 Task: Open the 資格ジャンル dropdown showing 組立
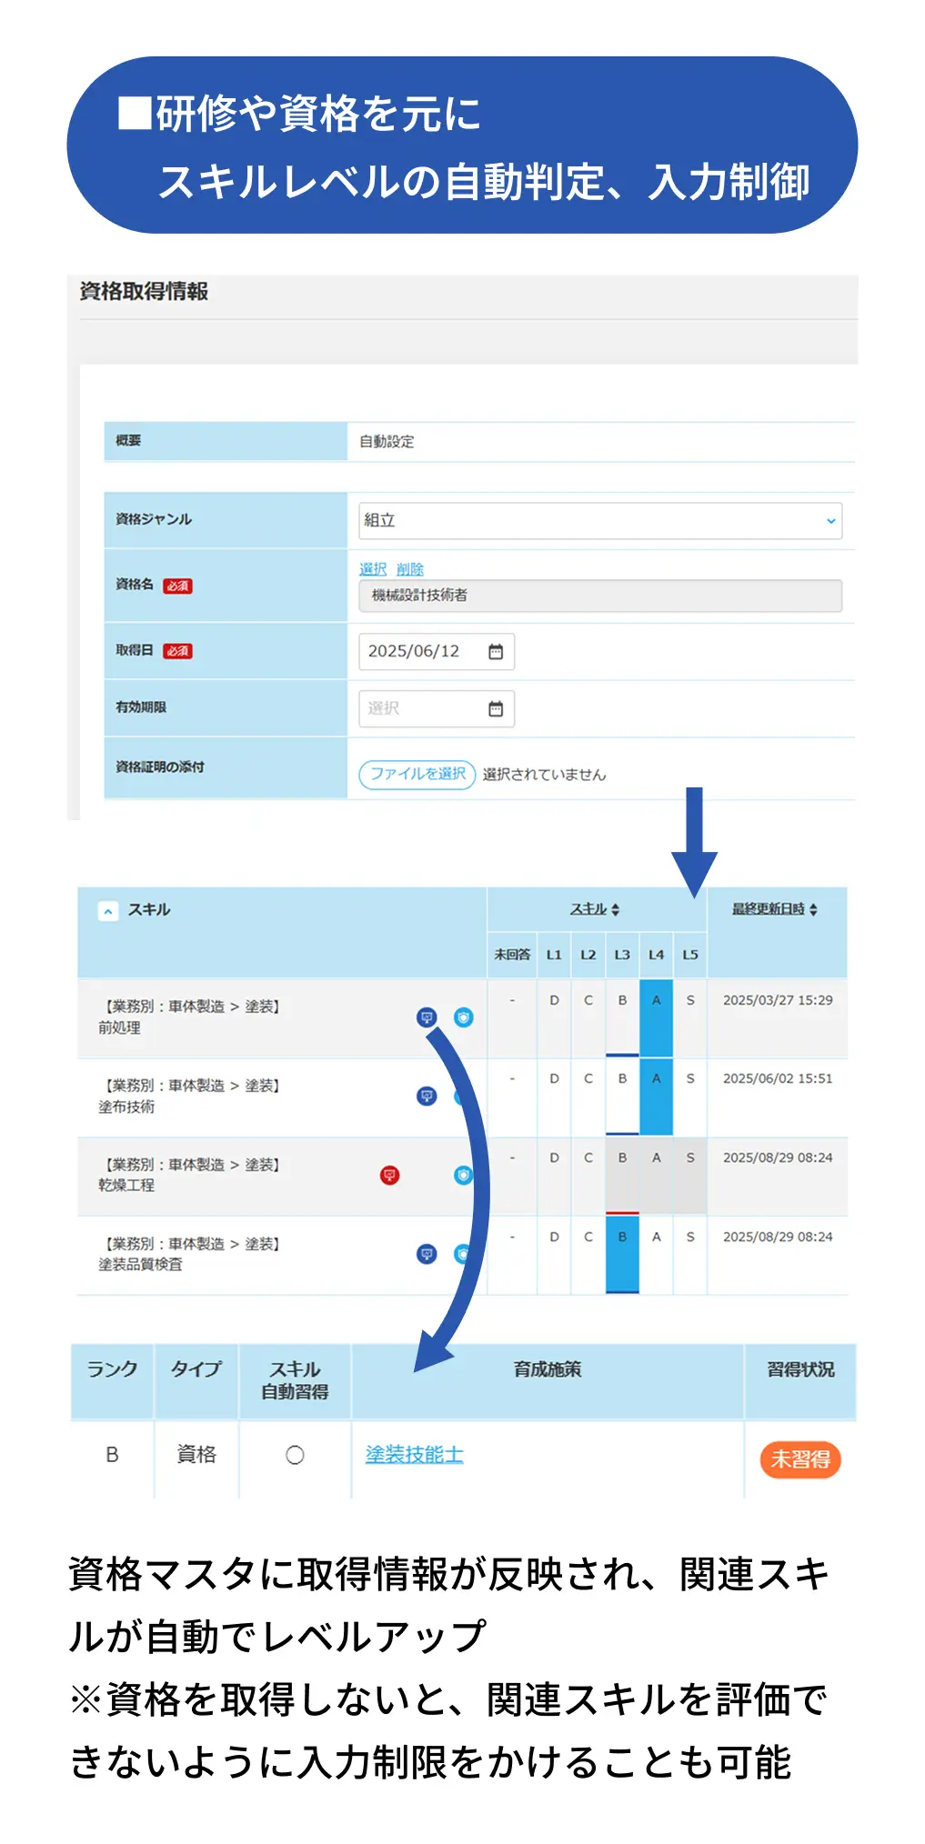coord(599,521)
